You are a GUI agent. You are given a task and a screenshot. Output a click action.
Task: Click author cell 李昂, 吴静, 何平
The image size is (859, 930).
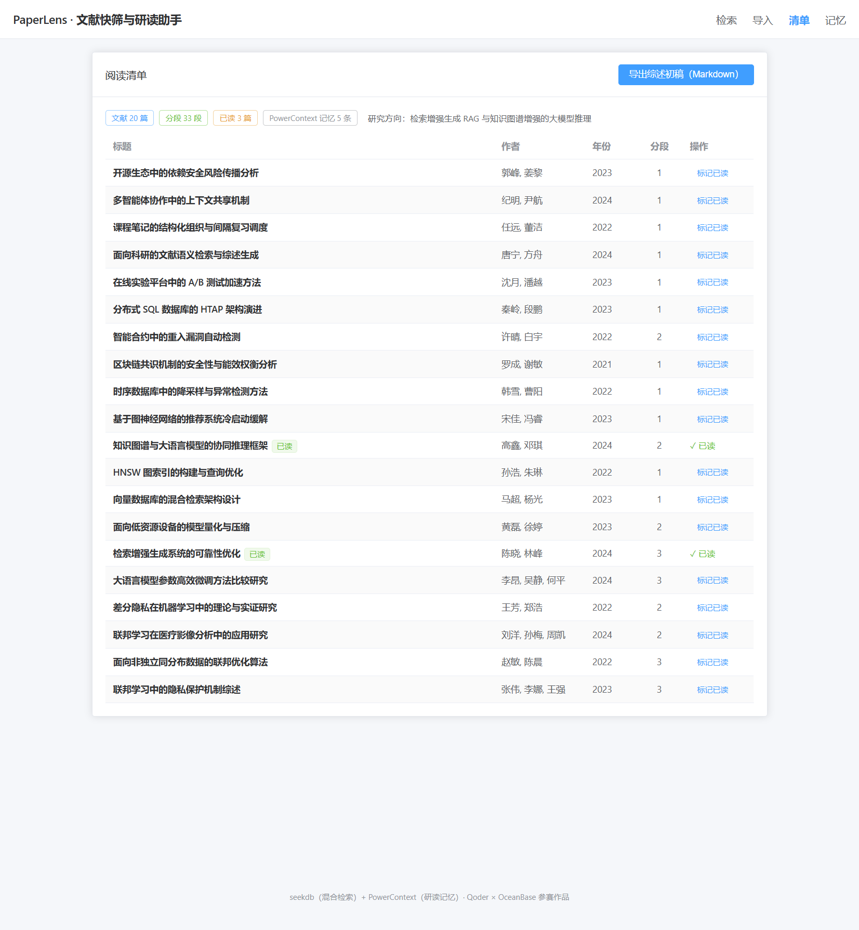pyautogui.click(x=533, y=581)
